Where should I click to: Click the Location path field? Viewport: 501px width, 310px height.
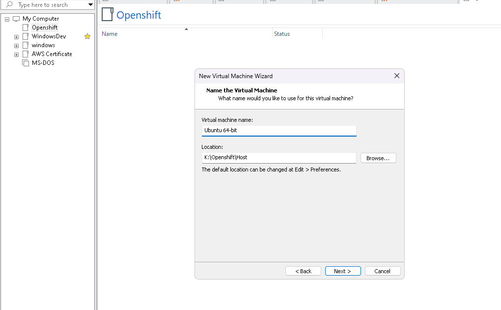point(279,158)
